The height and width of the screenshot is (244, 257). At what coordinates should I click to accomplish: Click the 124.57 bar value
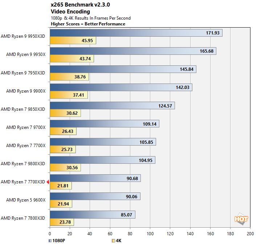point(165,106)
